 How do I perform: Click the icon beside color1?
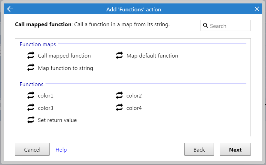click(31, 95)
